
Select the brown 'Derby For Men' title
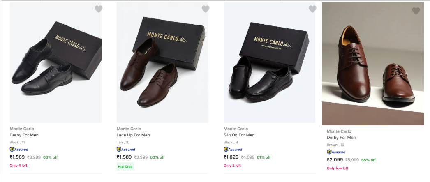(341, 138)
